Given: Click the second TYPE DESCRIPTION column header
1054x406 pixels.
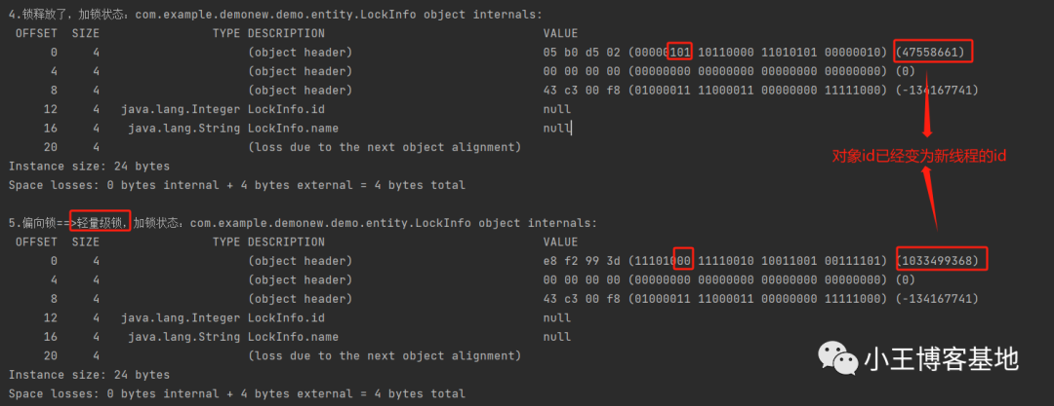Looking at the screenshot, I should coord(268,241).
